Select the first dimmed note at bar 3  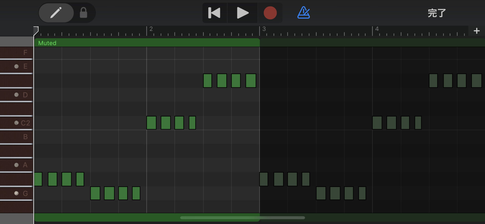pos(264,179)
